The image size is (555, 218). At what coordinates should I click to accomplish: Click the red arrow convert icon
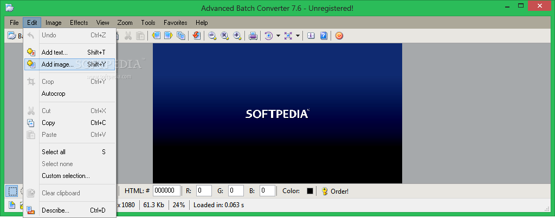click(x=196, y=35)
